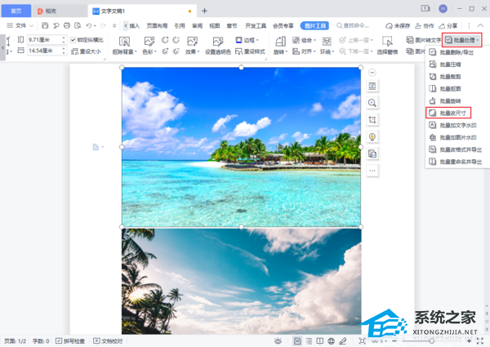Click the 设置透明色 set transparent color tool
Viewport: 490px width, 347px height.
click(x=218, y=41)
